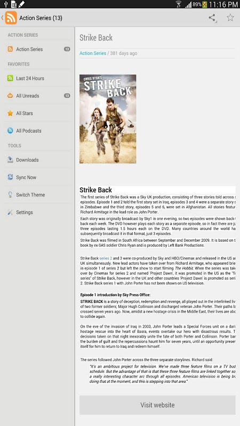Follow the cyan Action Series link
The image size is (240, 426).
pos(93,53)
